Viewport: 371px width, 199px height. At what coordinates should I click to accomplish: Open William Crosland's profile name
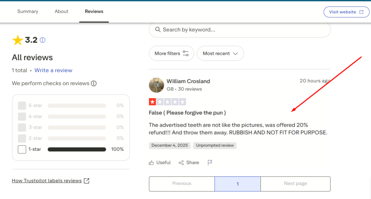pos(188,81)
